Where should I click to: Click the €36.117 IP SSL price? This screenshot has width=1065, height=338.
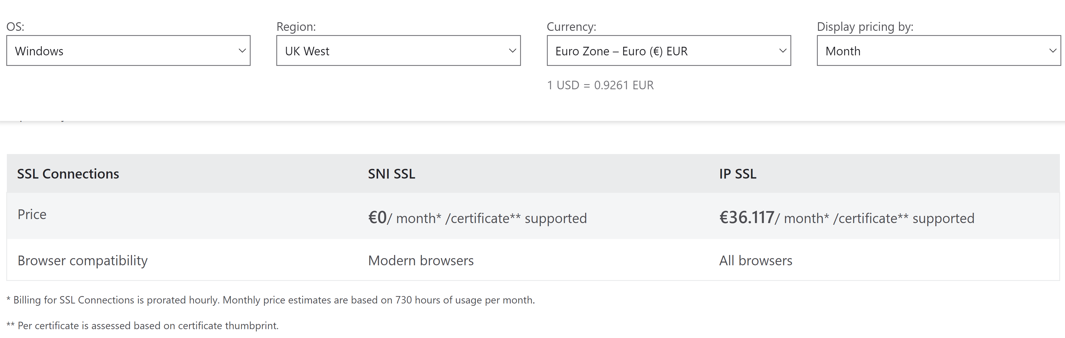747,218
